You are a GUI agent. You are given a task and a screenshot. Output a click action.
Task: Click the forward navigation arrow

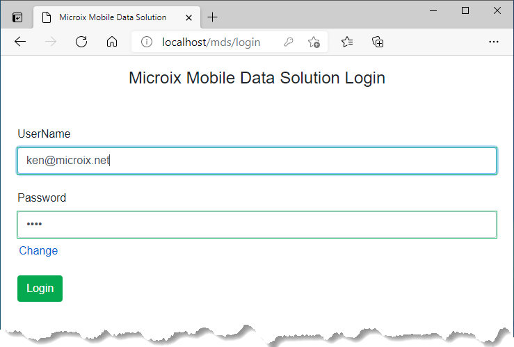point(51,42)
